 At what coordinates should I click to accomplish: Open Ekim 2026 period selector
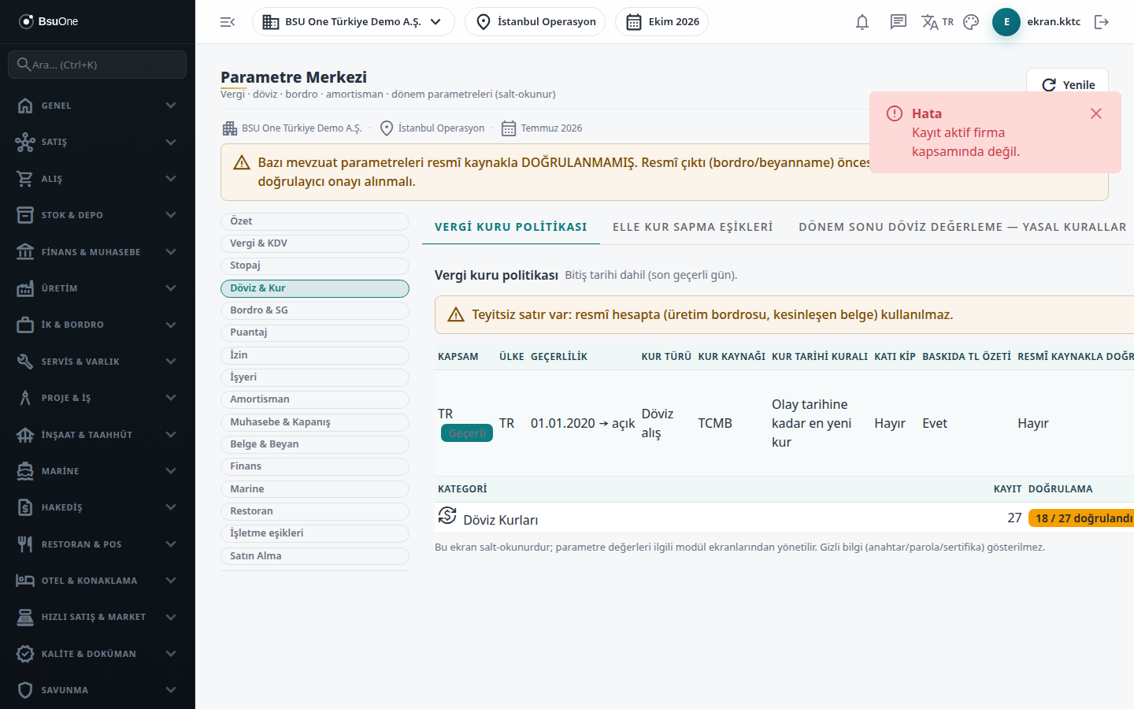pos(662,22)
